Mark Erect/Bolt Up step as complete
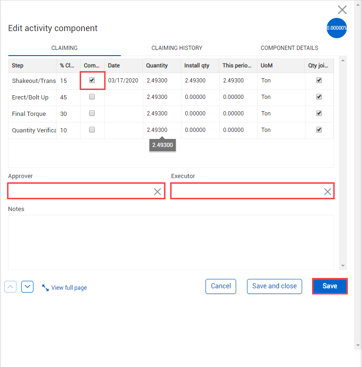The height and width of the screenshot is (367, 362). click(92, 97)
